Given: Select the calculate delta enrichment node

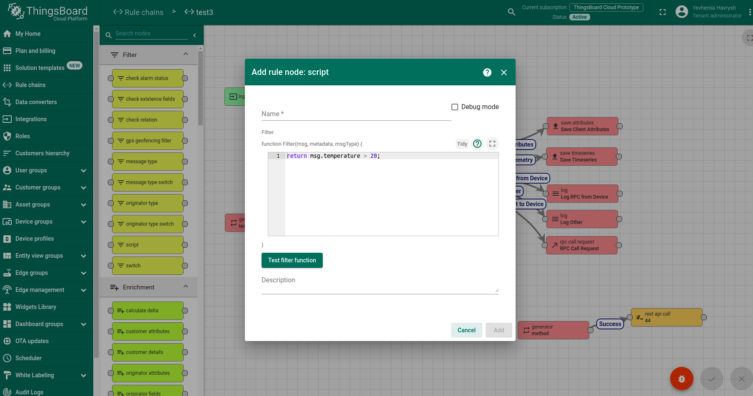Looking at the screenshot, I should coord(148,311).
